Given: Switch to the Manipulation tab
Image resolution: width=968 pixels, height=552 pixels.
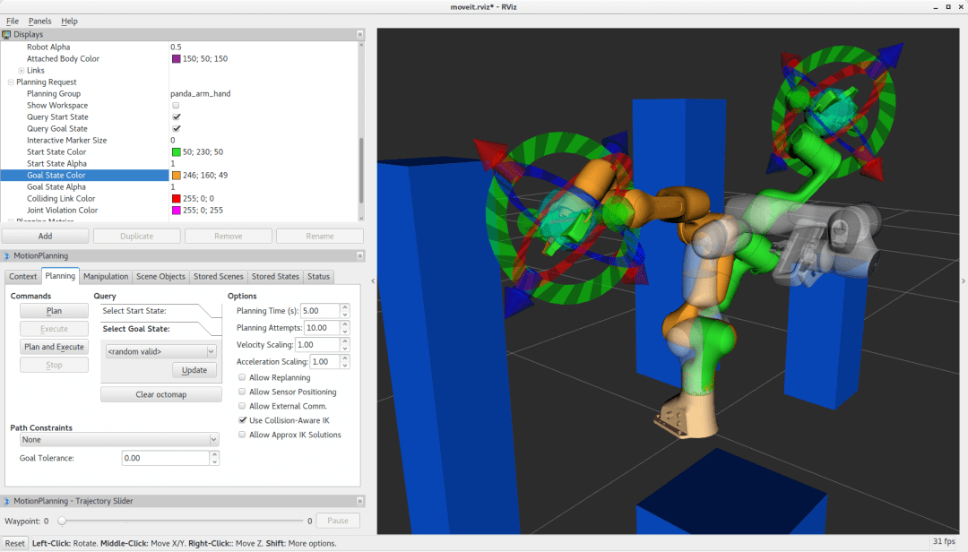Looking at the screenshot, I should click(x=106, y=277).
